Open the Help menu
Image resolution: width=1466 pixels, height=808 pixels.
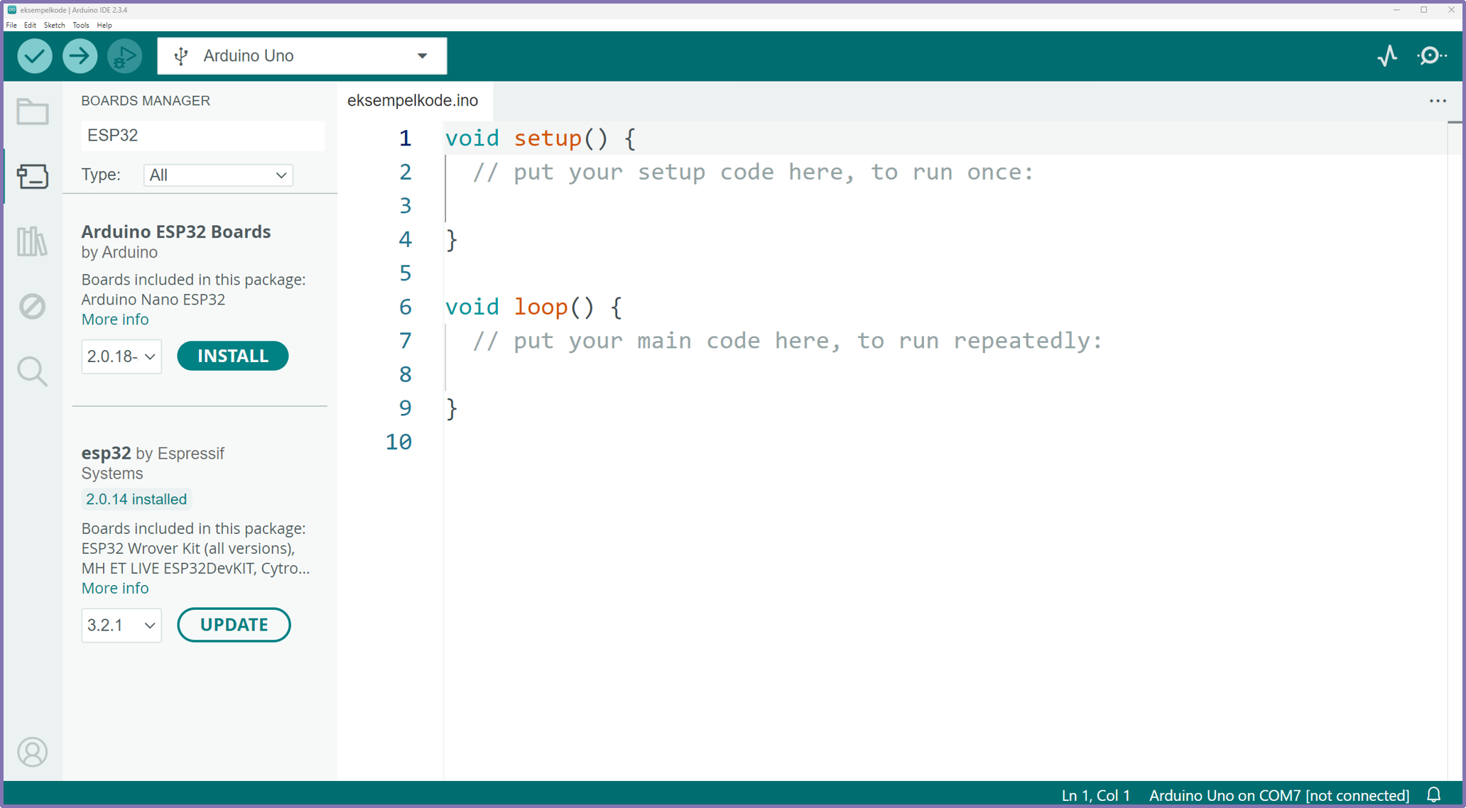(104, 25)
